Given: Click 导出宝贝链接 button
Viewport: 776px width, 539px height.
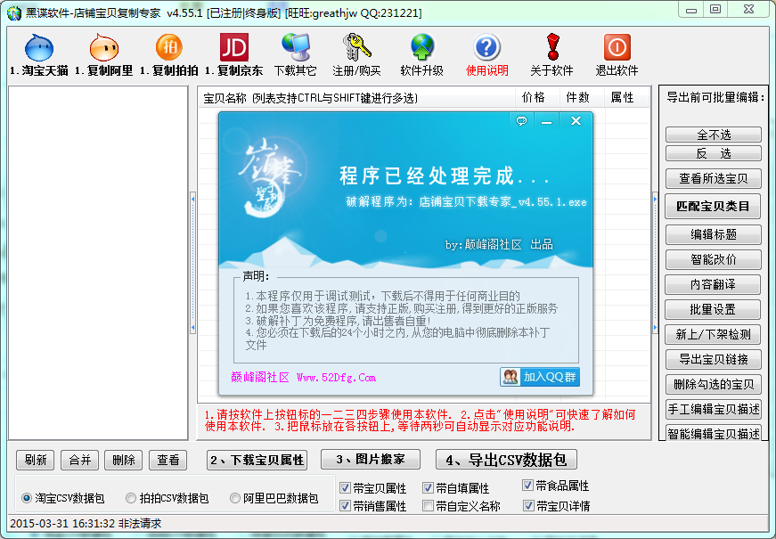Looking at the screenshot, I should coord(713,359).
